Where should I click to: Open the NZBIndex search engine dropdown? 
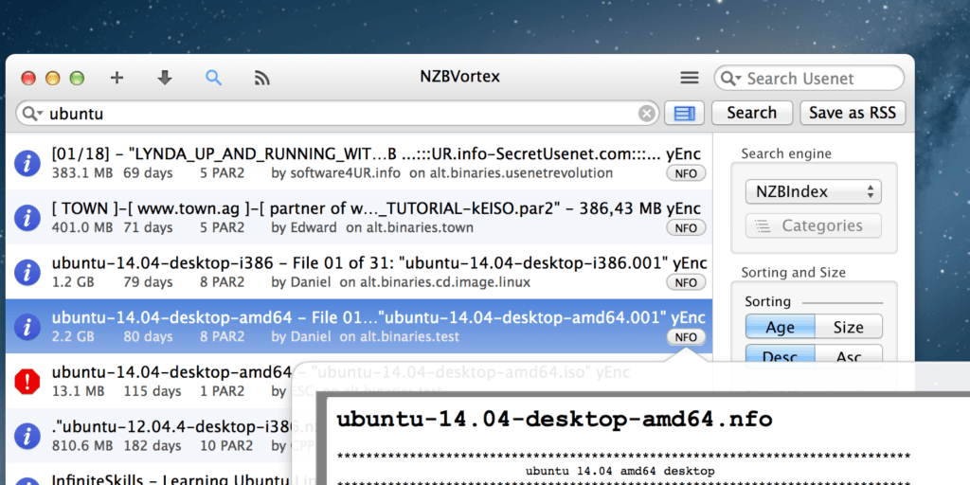813,192
